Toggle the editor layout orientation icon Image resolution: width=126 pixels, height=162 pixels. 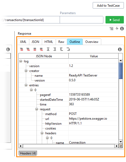(x=111, y=29)
